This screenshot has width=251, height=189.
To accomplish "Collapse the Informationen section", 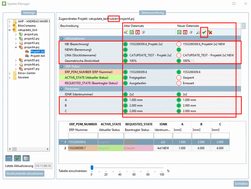I will 62,39.
